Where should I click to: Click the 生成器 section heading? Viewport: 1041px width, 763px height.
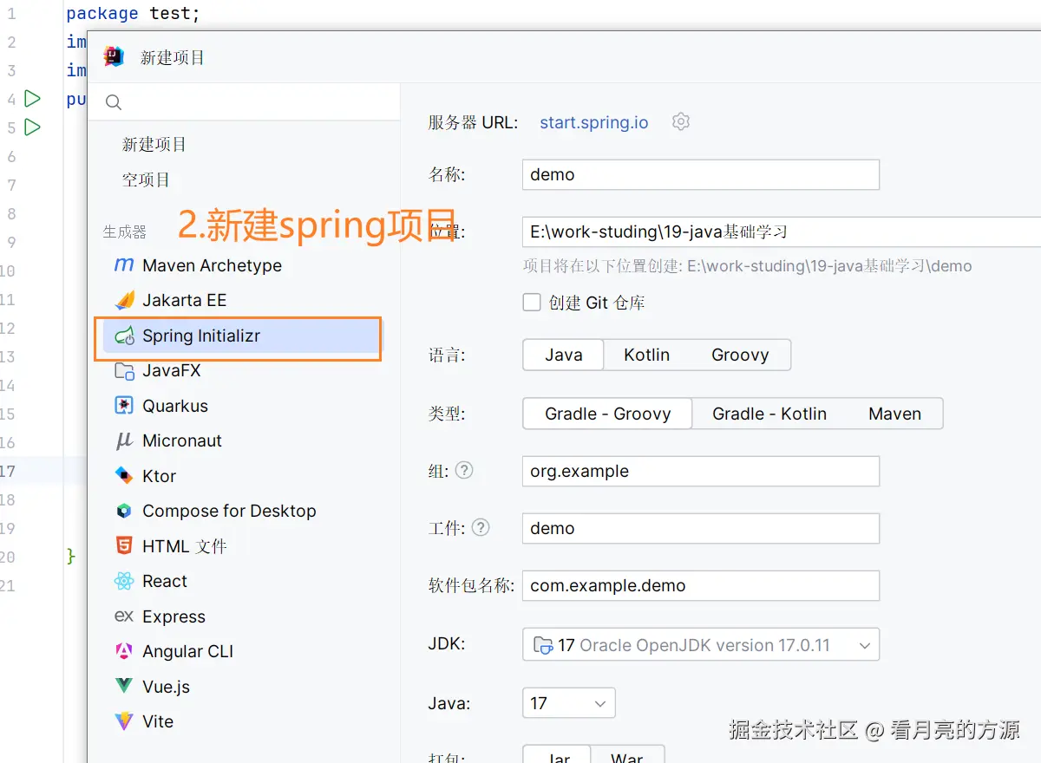click(x=125, y=232)
